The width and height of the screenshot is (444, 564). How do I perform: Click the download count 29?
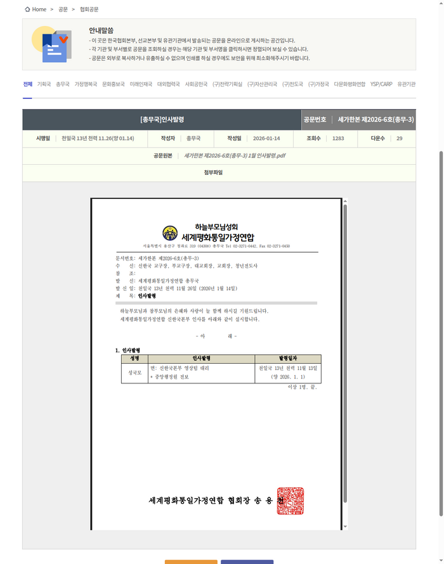(400, 139)
